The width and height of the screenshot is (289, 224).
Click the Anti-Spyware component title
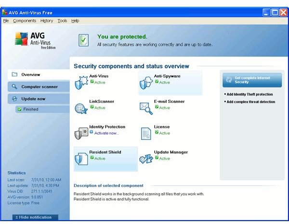point(167,76)
